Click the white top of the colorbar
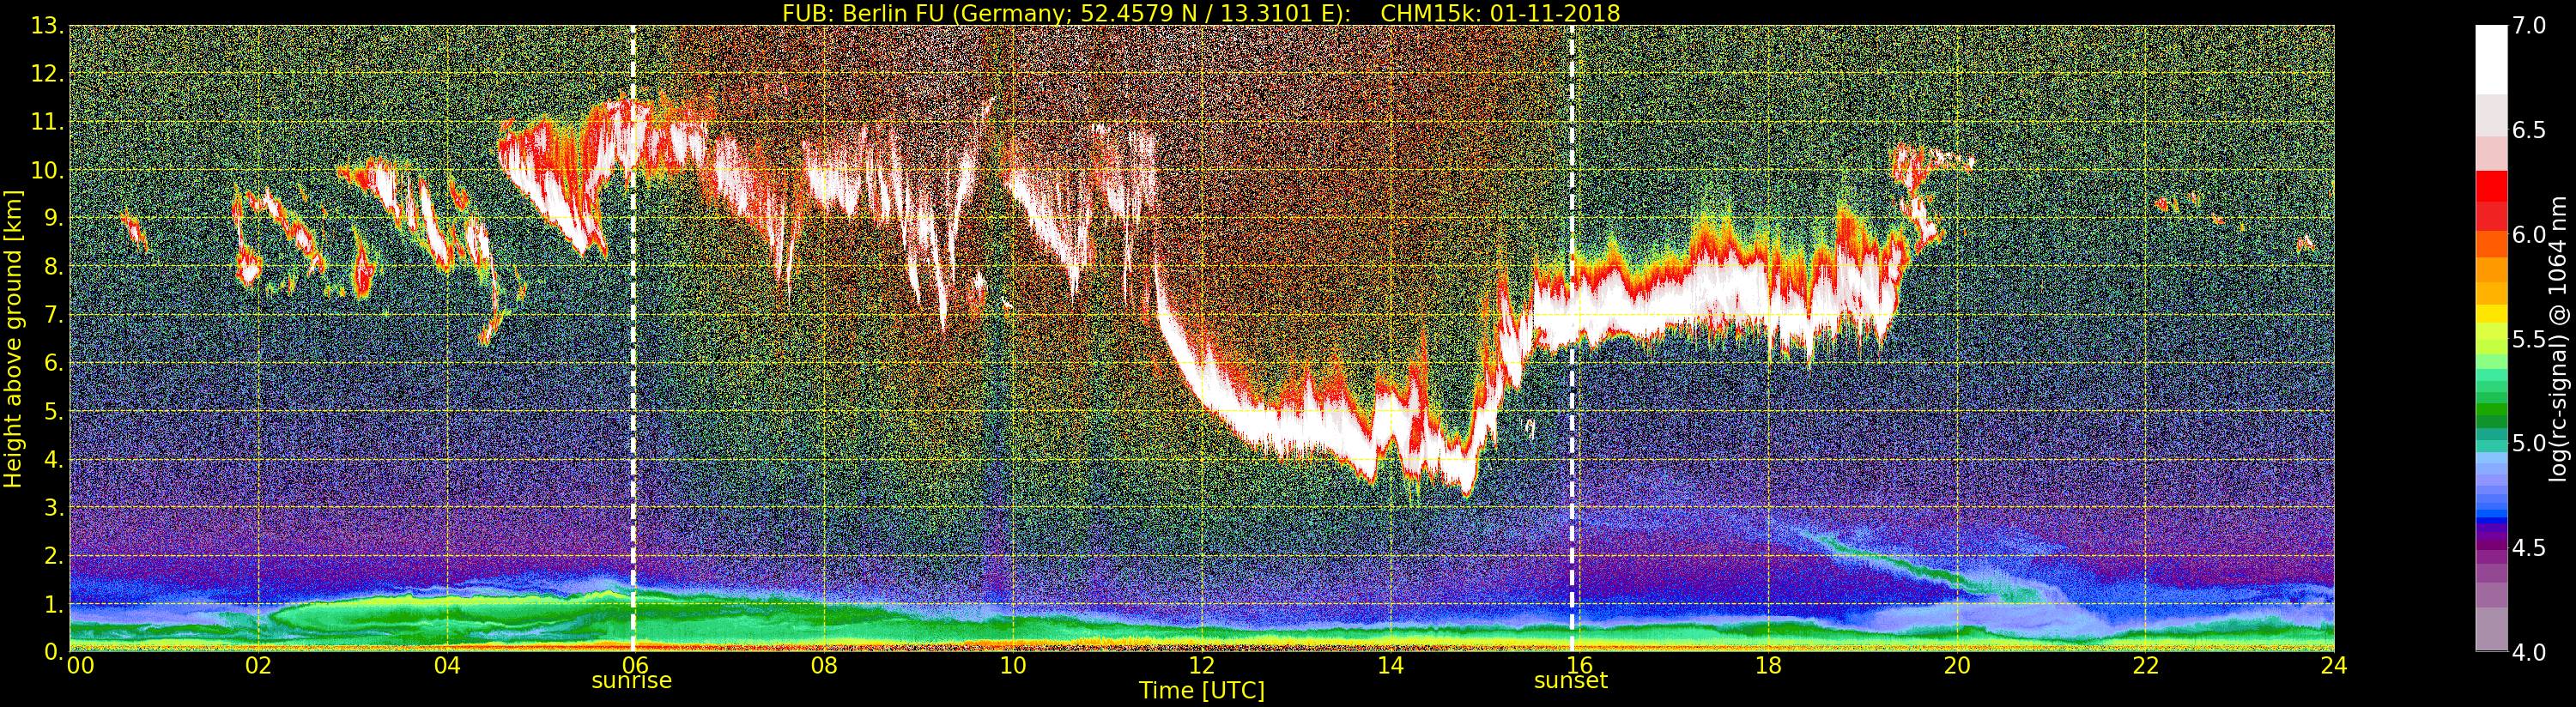This screenshot has height=707, width=2576. click(2491, 60)
